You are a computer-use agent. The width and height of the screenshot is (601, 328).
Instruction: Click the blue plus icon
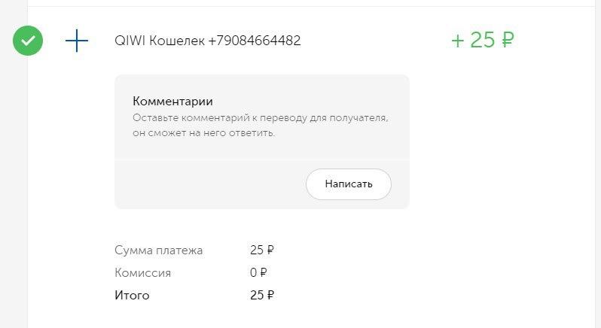point(77,41)
